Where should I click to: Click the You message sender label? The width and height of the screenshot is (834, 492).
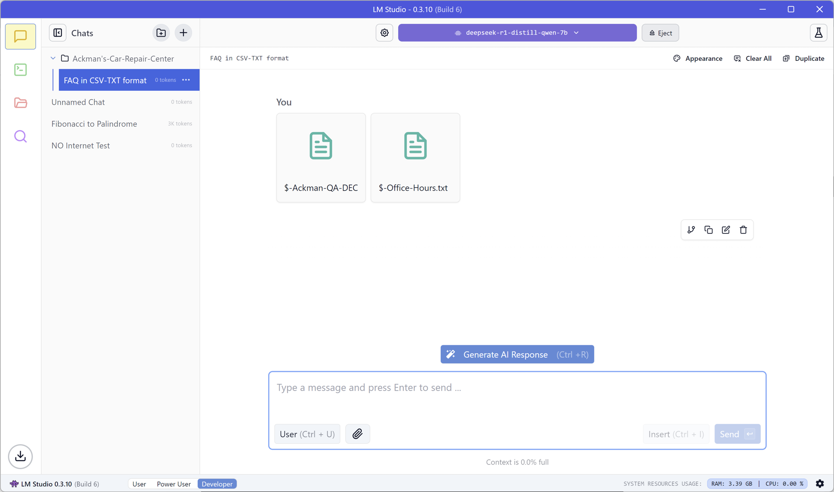(x=284, y=102)
